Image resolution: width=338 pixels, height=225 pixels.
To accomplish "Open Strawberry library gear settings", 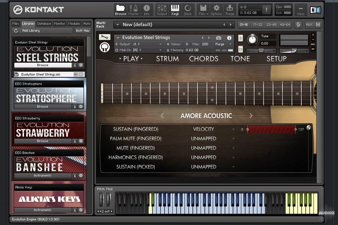I will (x=81, y=141).
